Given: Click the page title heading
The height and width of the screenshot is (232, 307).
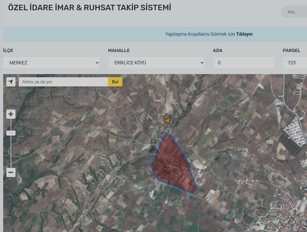Looking at the screenshot, I should (x=90, y=8).
